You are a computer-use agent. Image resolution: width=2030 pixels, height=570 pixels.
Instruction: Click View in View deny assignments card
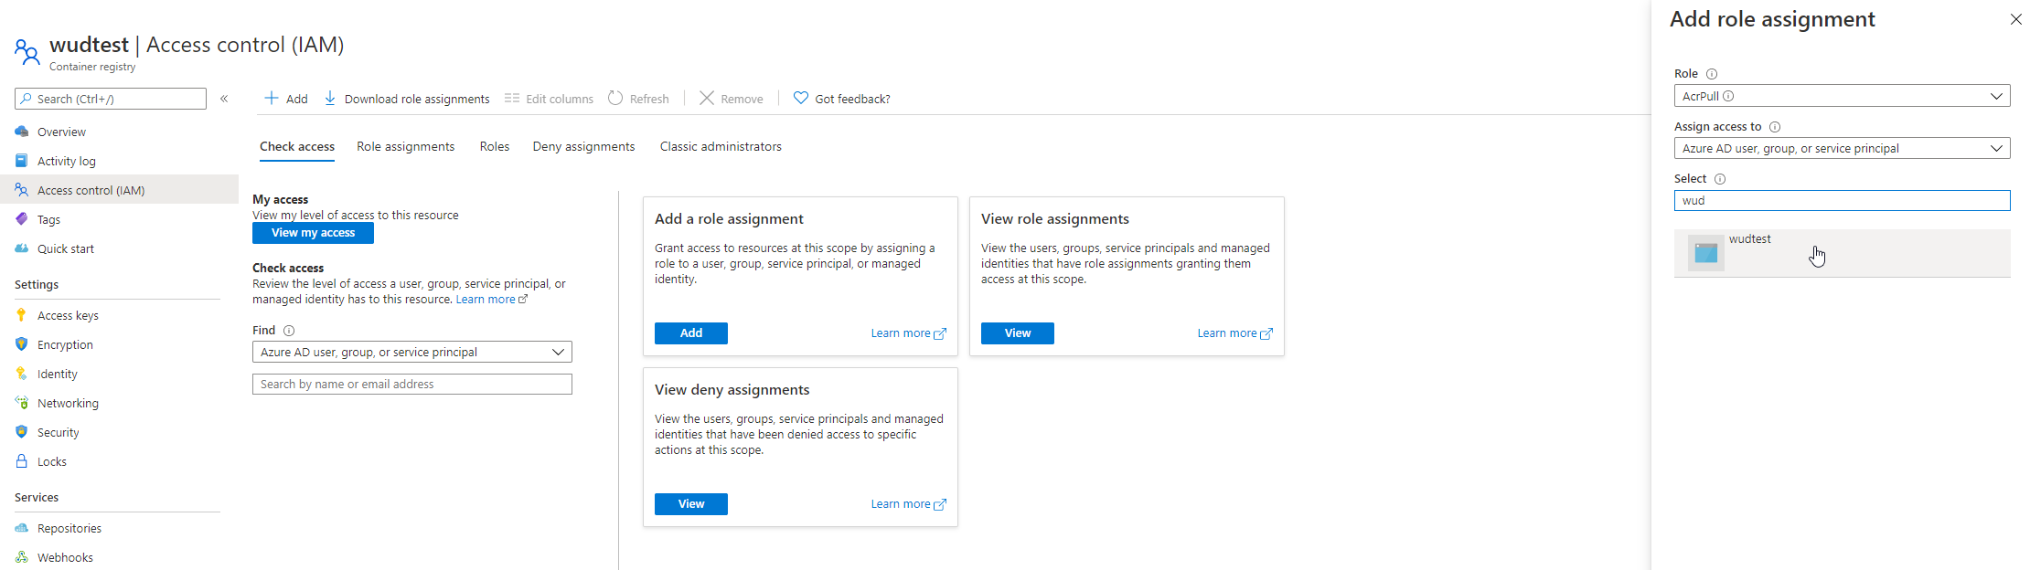pos(691,504)
